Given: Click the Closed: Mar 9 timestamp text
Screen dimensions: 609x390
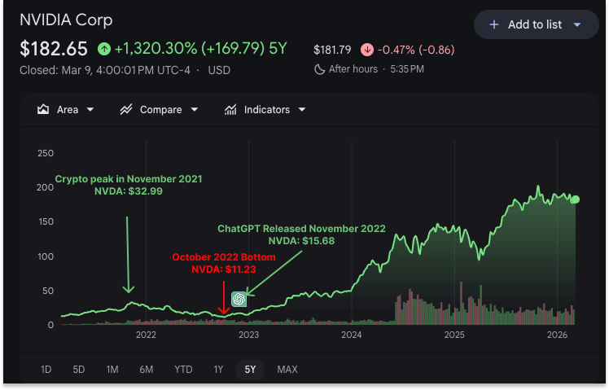Looking at the screenshot, I should (x=105, y=70).
